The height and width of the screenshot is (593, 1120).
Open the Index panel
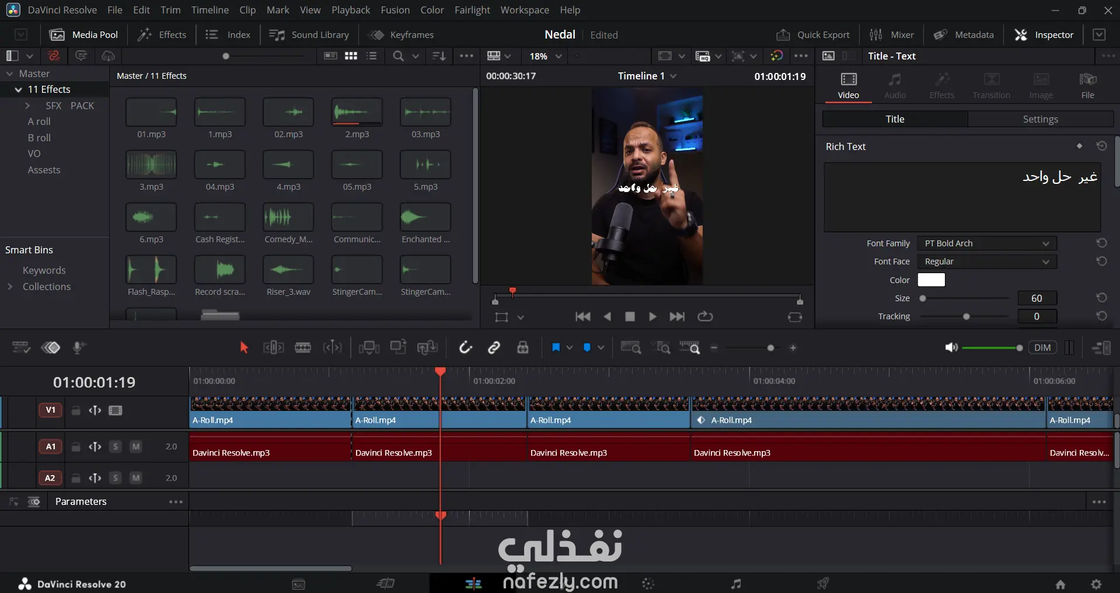tap(228, 35)
